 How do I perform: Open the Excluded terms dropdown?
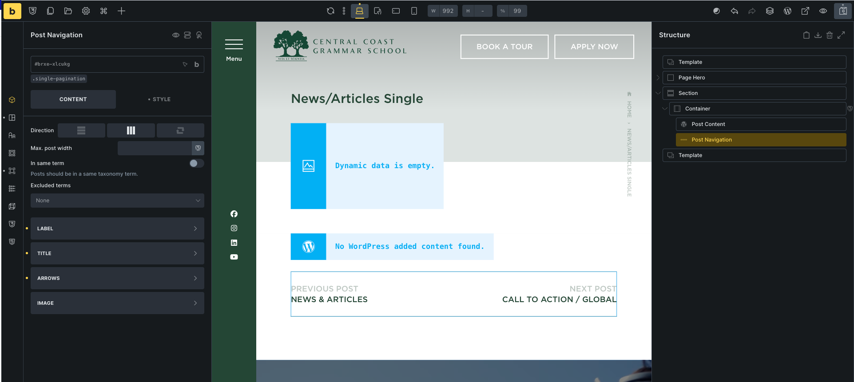[117, 201]
